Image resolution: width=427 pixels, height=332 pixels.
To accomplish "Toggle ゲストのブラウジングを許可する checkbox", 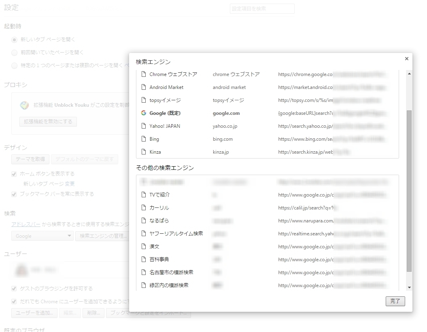I will (x=14, y=288).
